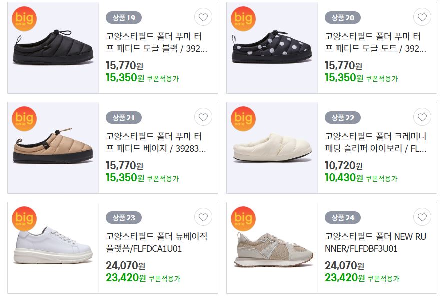Click the 상품 21 label badge
443x301 pixels.
(x=124, y=117)
